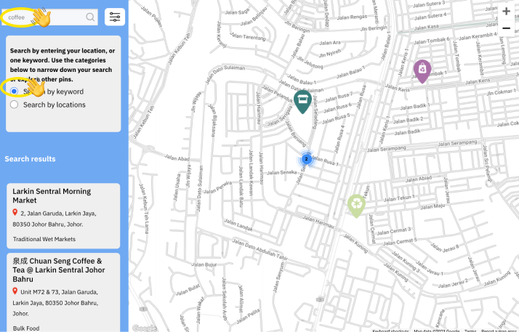Click the Jalan Tombak 6 road label
This screenshot has height=332, width=519.
[x=432, y=41]
